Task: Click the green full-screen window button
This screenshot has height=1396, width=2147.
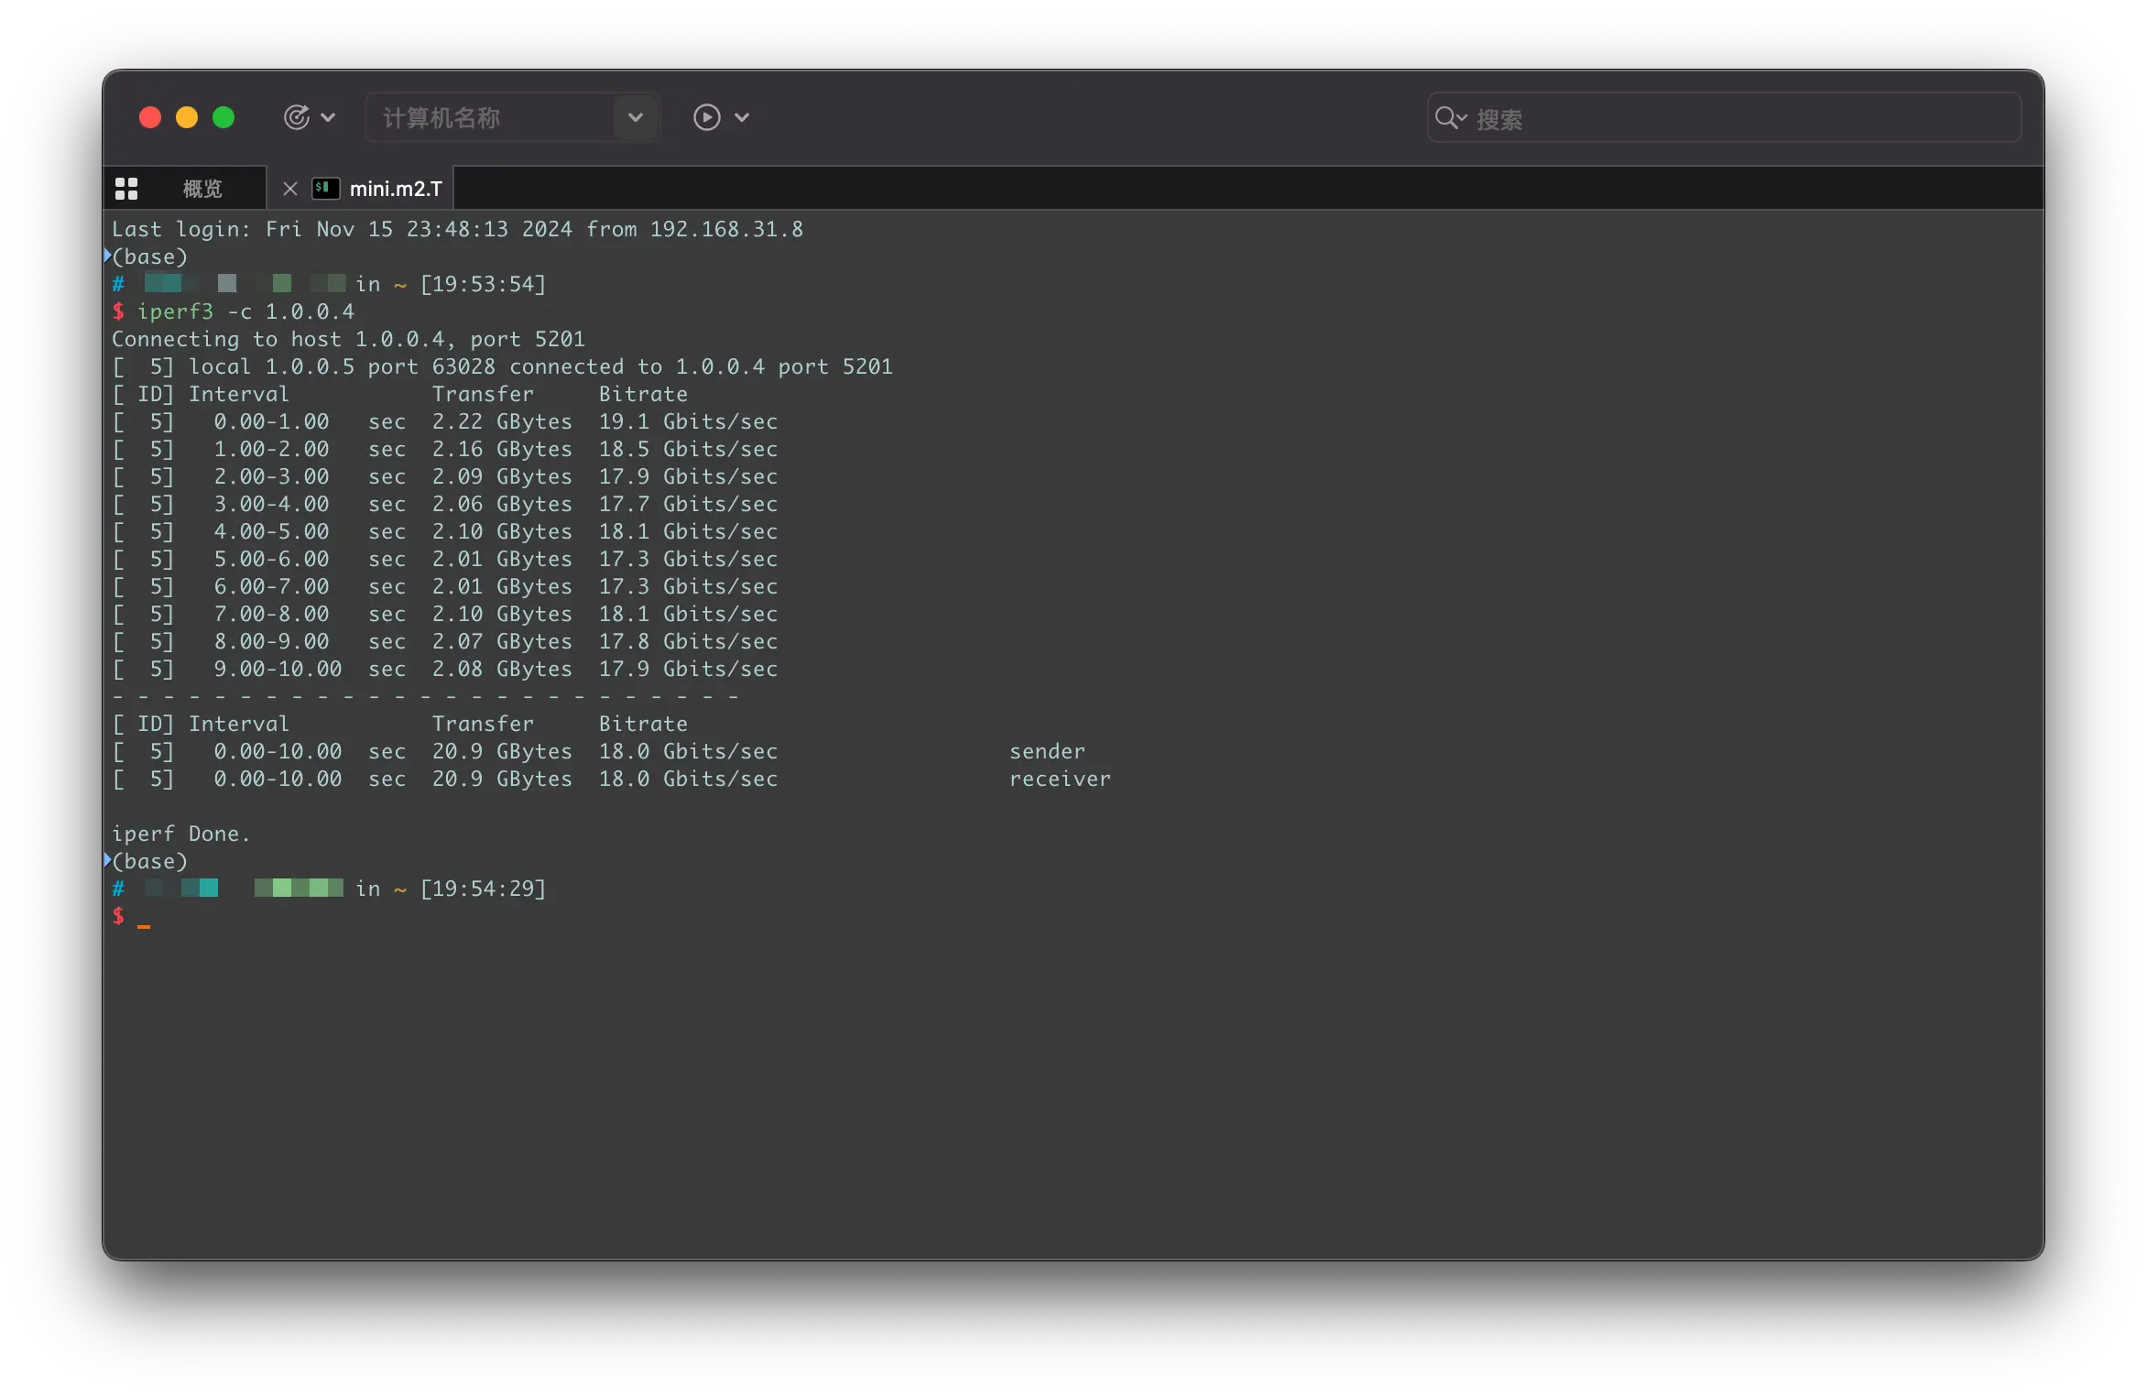Action: coord(223,117)
